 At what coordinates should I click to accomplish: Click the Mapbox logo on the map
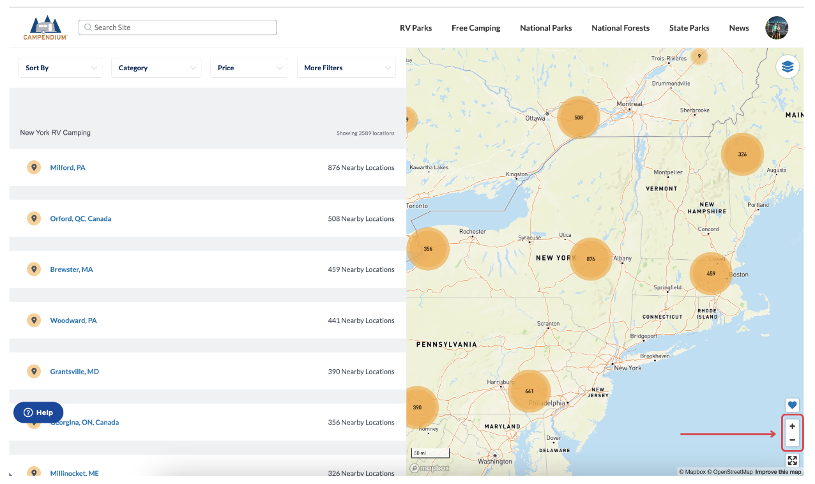click(x=429, y=468)
